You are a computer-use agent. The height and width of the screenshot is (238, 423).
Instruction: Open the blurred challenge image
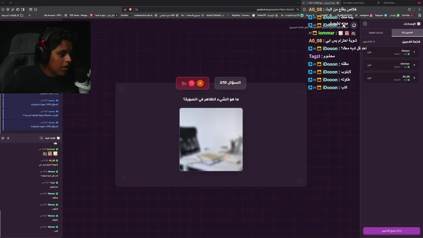pyautogui.click(x=211, y=139)
